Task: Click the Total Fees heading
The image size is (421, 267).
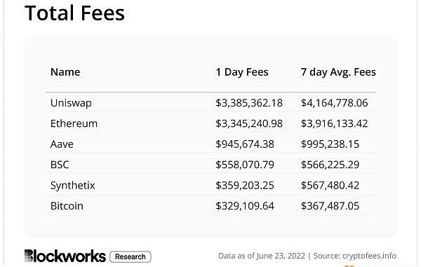Action: 74,13
